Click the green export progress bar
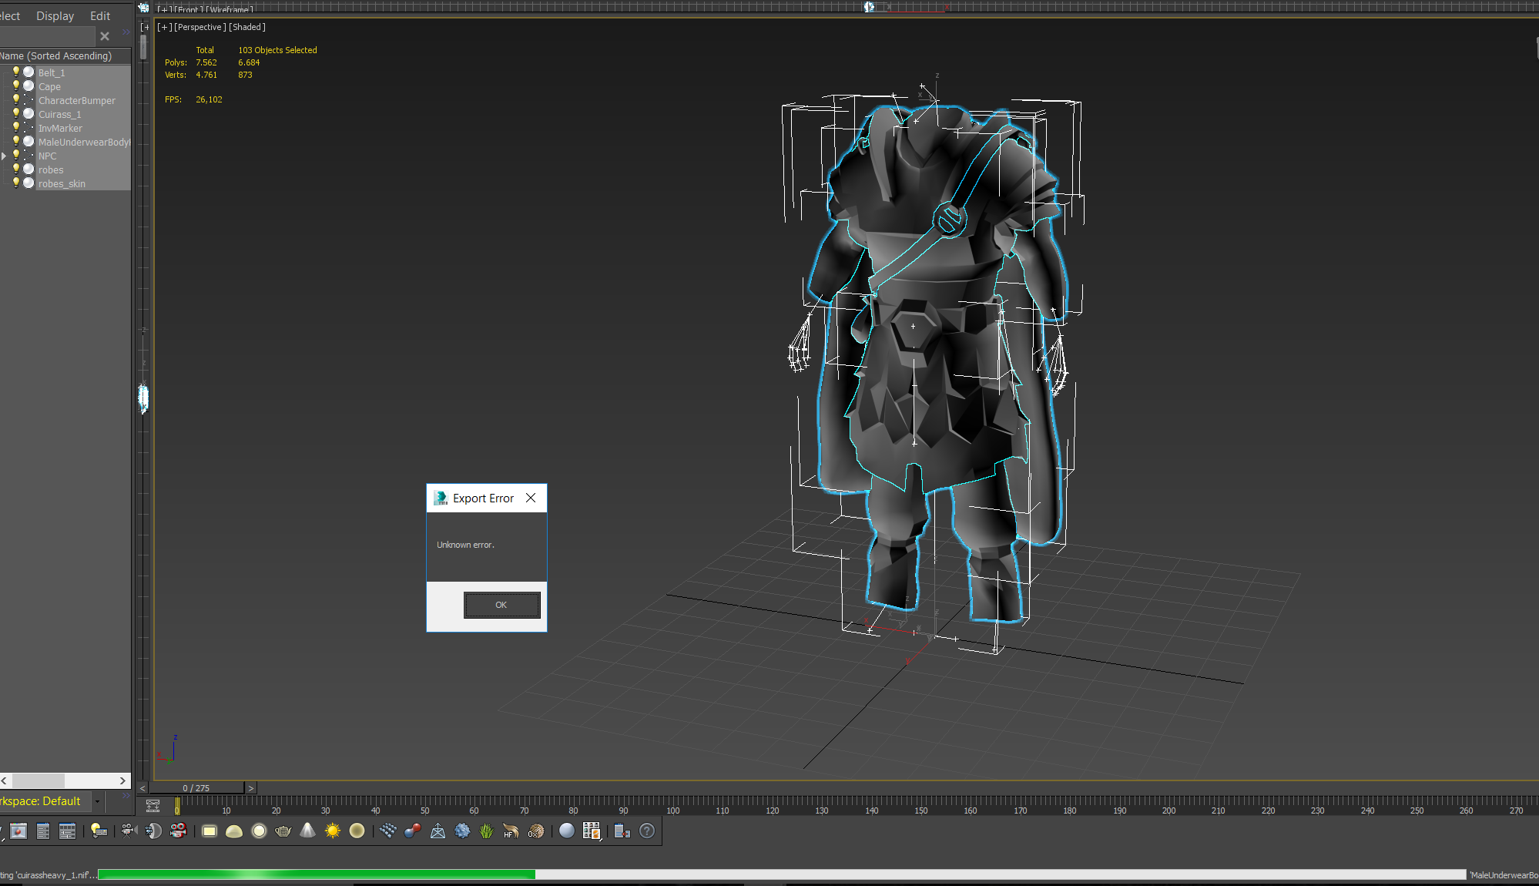This screenshot has height=886, width=1539. click(x=317, y=874)
